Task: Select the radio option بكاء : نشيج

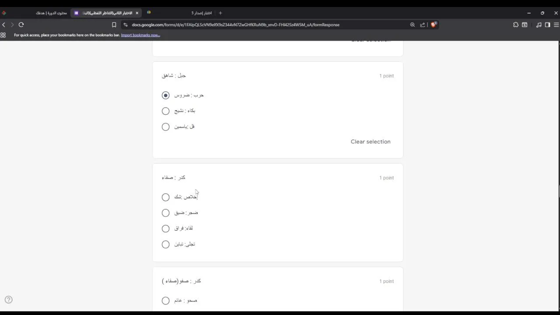Action: coord(165,111)
